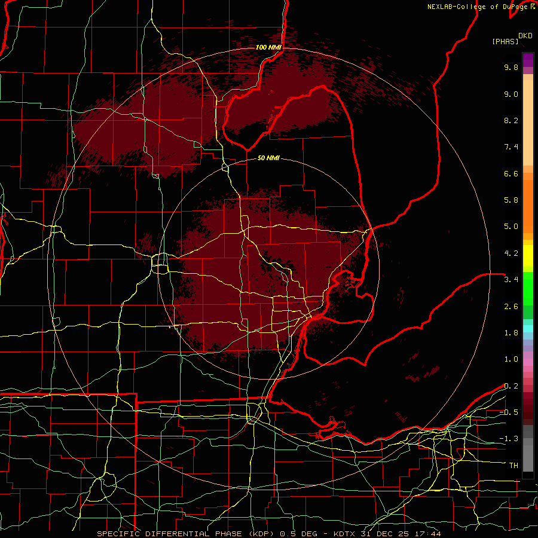Click the 100 NMI range ring label
The width and height of the screenshot is (538, 538).
point(268,47)
